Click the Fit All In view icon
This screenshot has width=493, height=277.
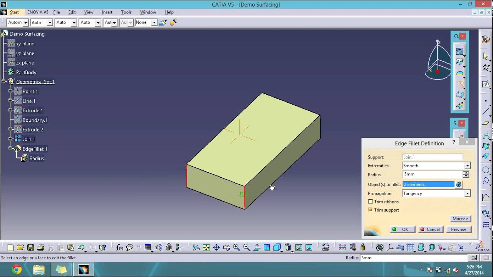tap(206, 247)
